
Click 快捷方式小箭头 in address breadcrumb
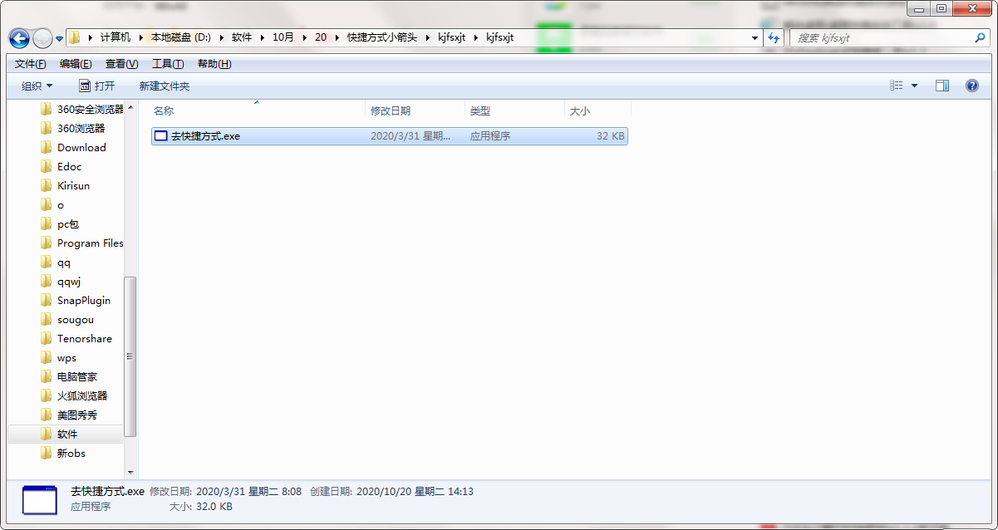[x=382, y=38]
